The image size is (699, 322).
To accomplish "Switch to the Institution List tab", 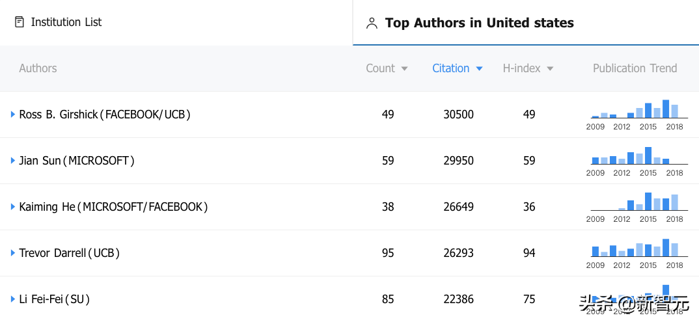I will (66, 22).
